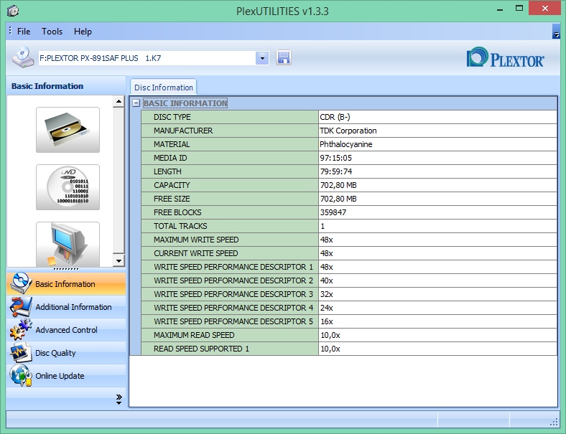
Task: Click the PlexUTILITIES app icon in title bar
Action: click(x=12, y=10)
